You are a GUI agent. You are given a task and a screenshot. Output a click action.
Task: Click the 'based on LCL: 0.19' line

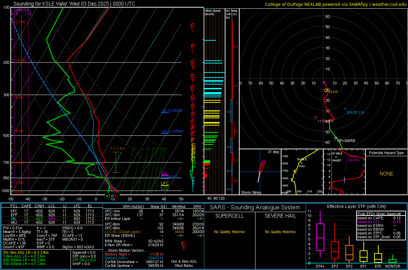tap(379, 222)
